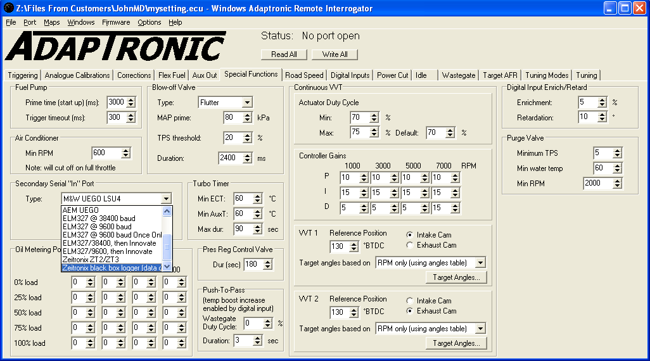Viewport: 650px width, 361px height.
Task: Open the Firmware menu
Action: click(116, 22)
